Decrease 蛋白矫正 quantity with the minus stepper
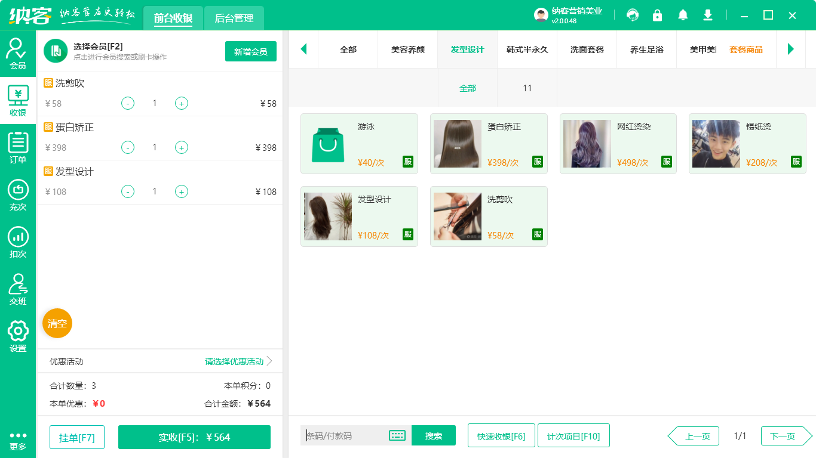The width and height of the screenshot is (816, 458). point(127,147)
